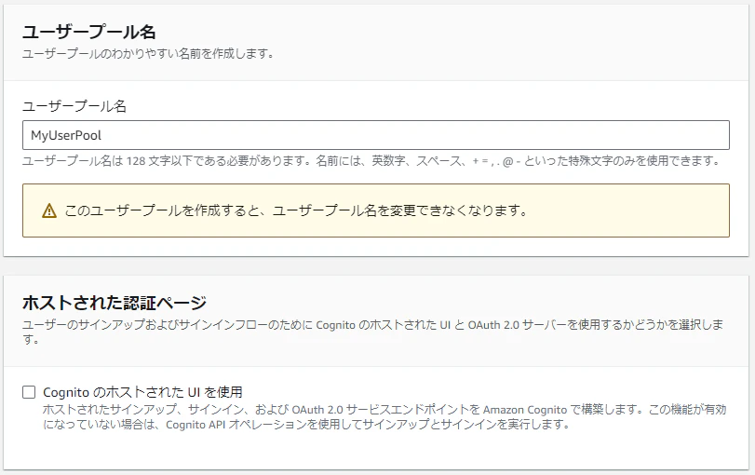This screenshot has width=755, height=475.
Task: Click the OAuth 2.0 server description under the heading
Action: (x=372, y=332)
